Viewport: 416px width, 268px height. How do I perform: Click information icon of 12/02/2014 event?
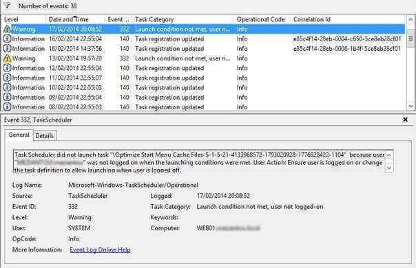7,68
